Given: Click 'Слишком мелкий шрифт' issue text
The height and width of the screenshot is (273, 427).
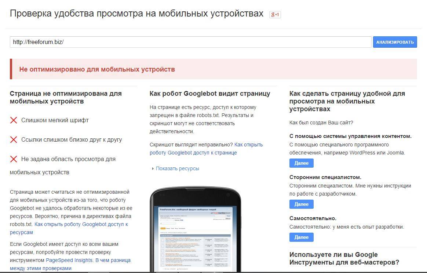Looking at the screenshot, I should [55, 120].
